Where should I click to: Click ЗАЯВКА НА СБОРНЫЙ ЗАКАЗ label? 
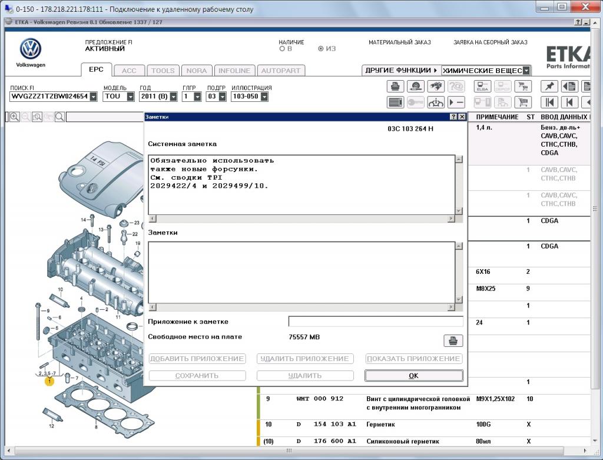491,42
